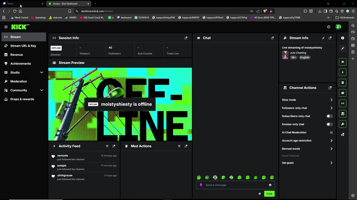Image resolution: width=357 pixels, height=200 pixels.
Task: Pop out the Activity Feed panel
Action: pyautogui.click(x=114, y=146)
